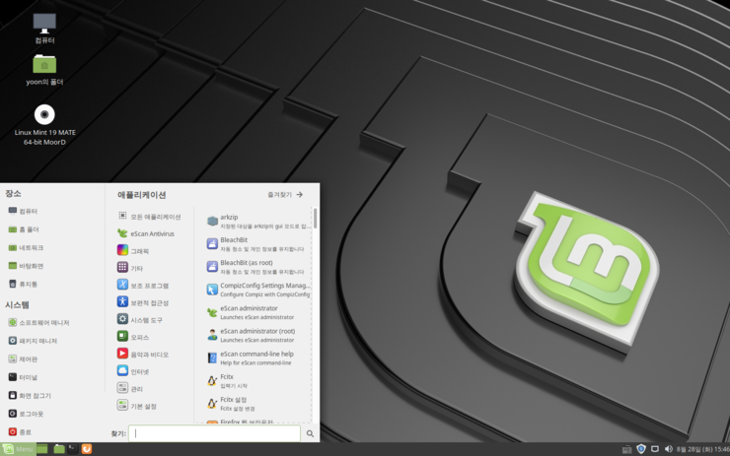Open 홈 폴더 in the places list
This screenshot has width=730, height=456.
(x=24, y=229)
